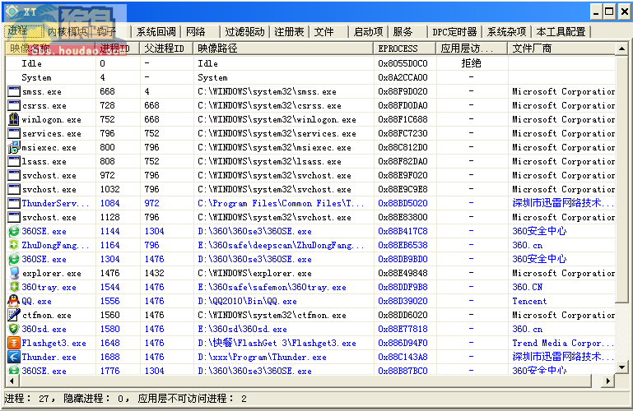Sort by 文件厂商 column header
The width and height of the screenshot is (633, 411).
click(561, 48)
